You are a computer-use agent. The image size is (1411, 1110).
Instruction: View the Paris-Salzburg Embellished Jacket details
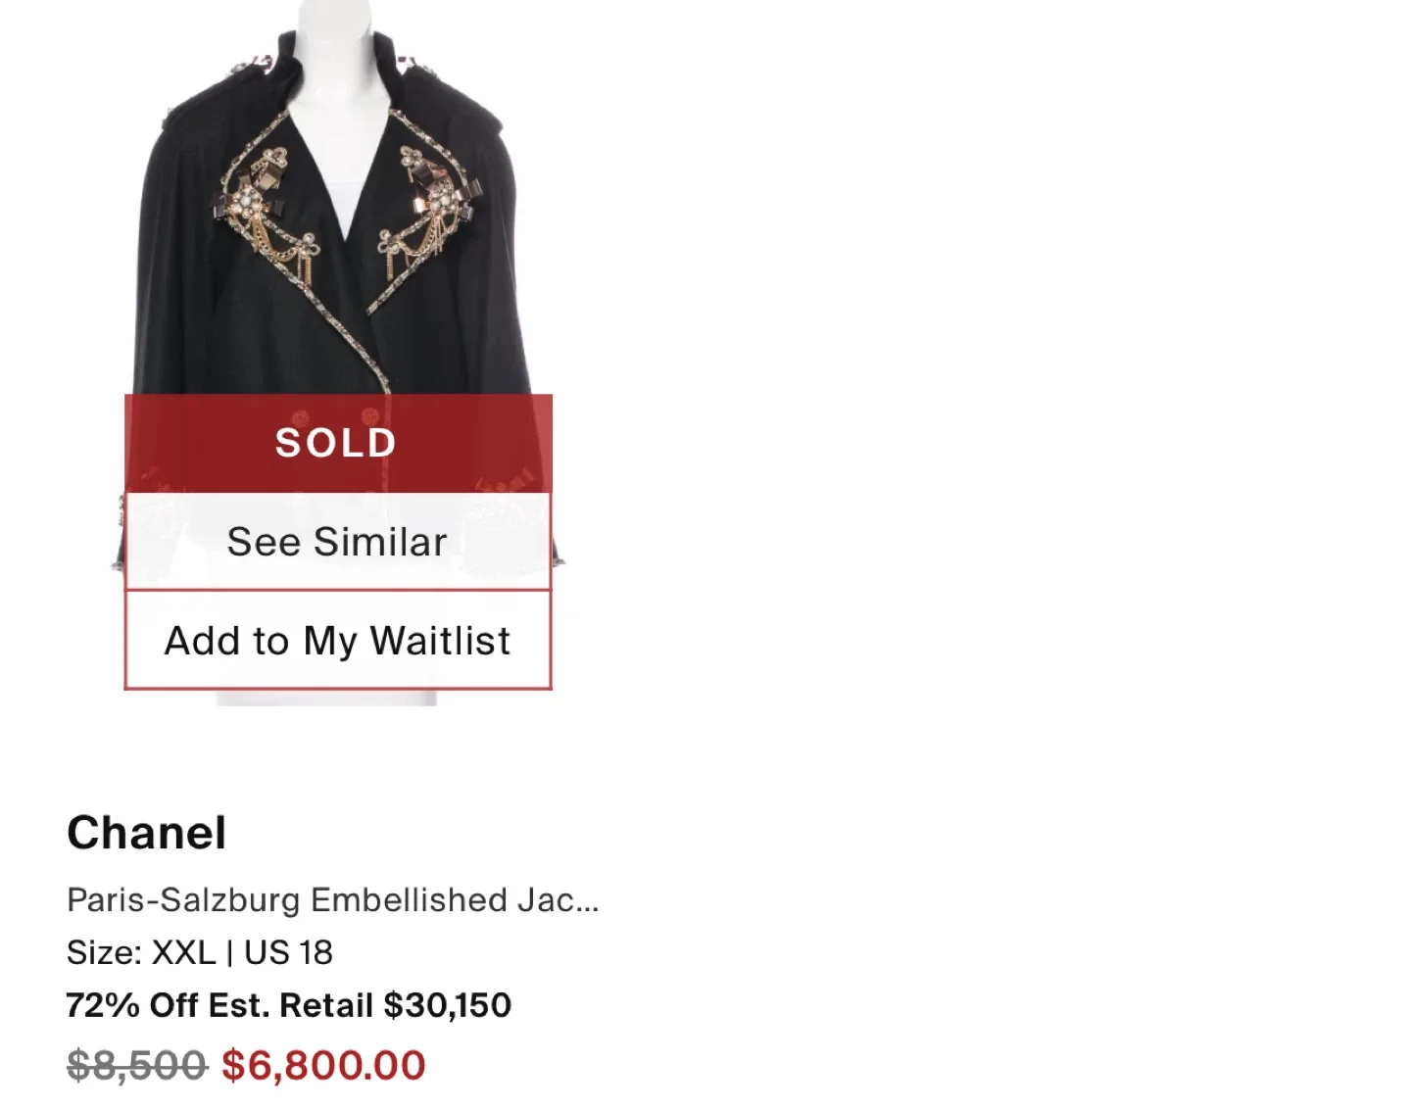pyautogui.click(x=333, y=899)
